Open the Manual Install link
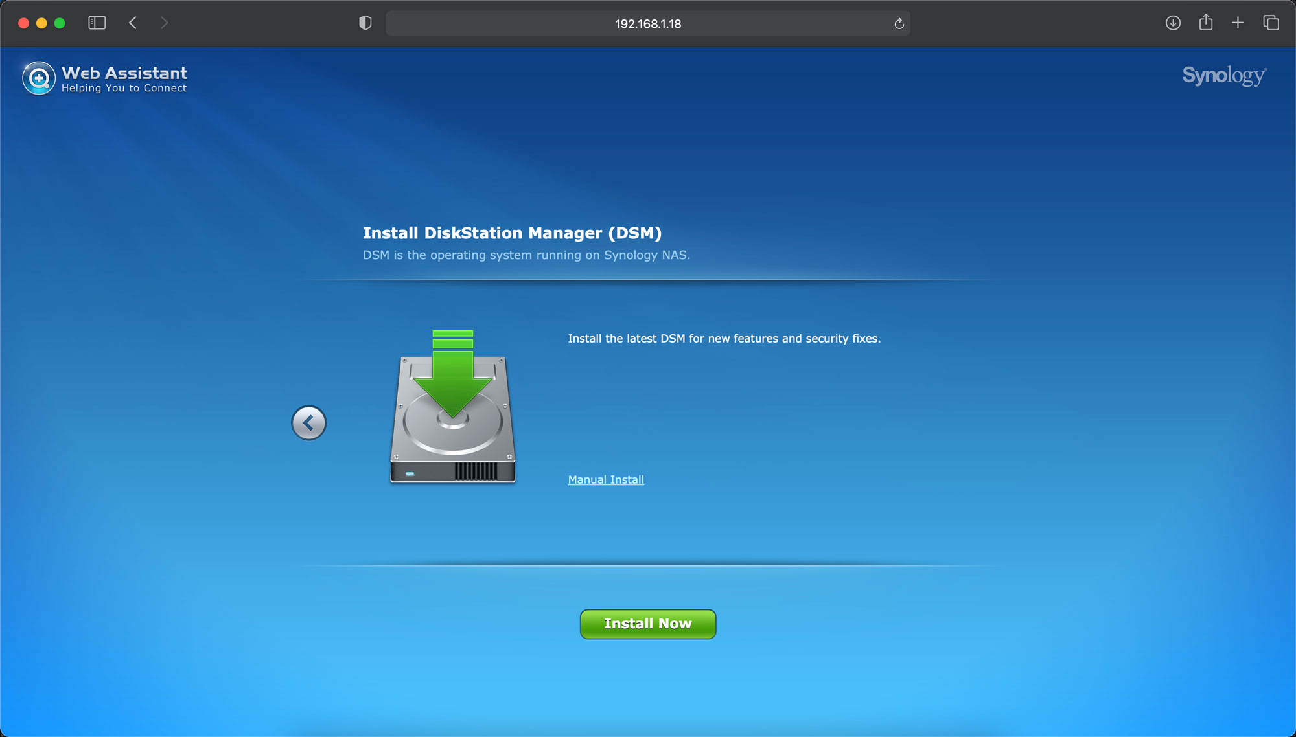The height and width of the screenshot is (737, 1296). [606, 480]
